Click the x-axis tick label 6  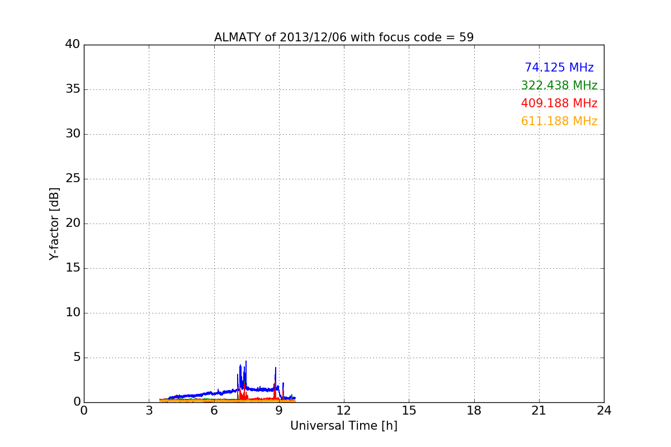pos(214,410)
